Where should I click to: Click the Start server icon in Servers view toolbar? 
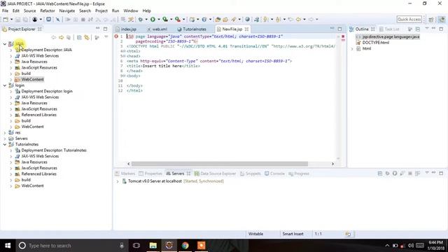coord(395,174)
